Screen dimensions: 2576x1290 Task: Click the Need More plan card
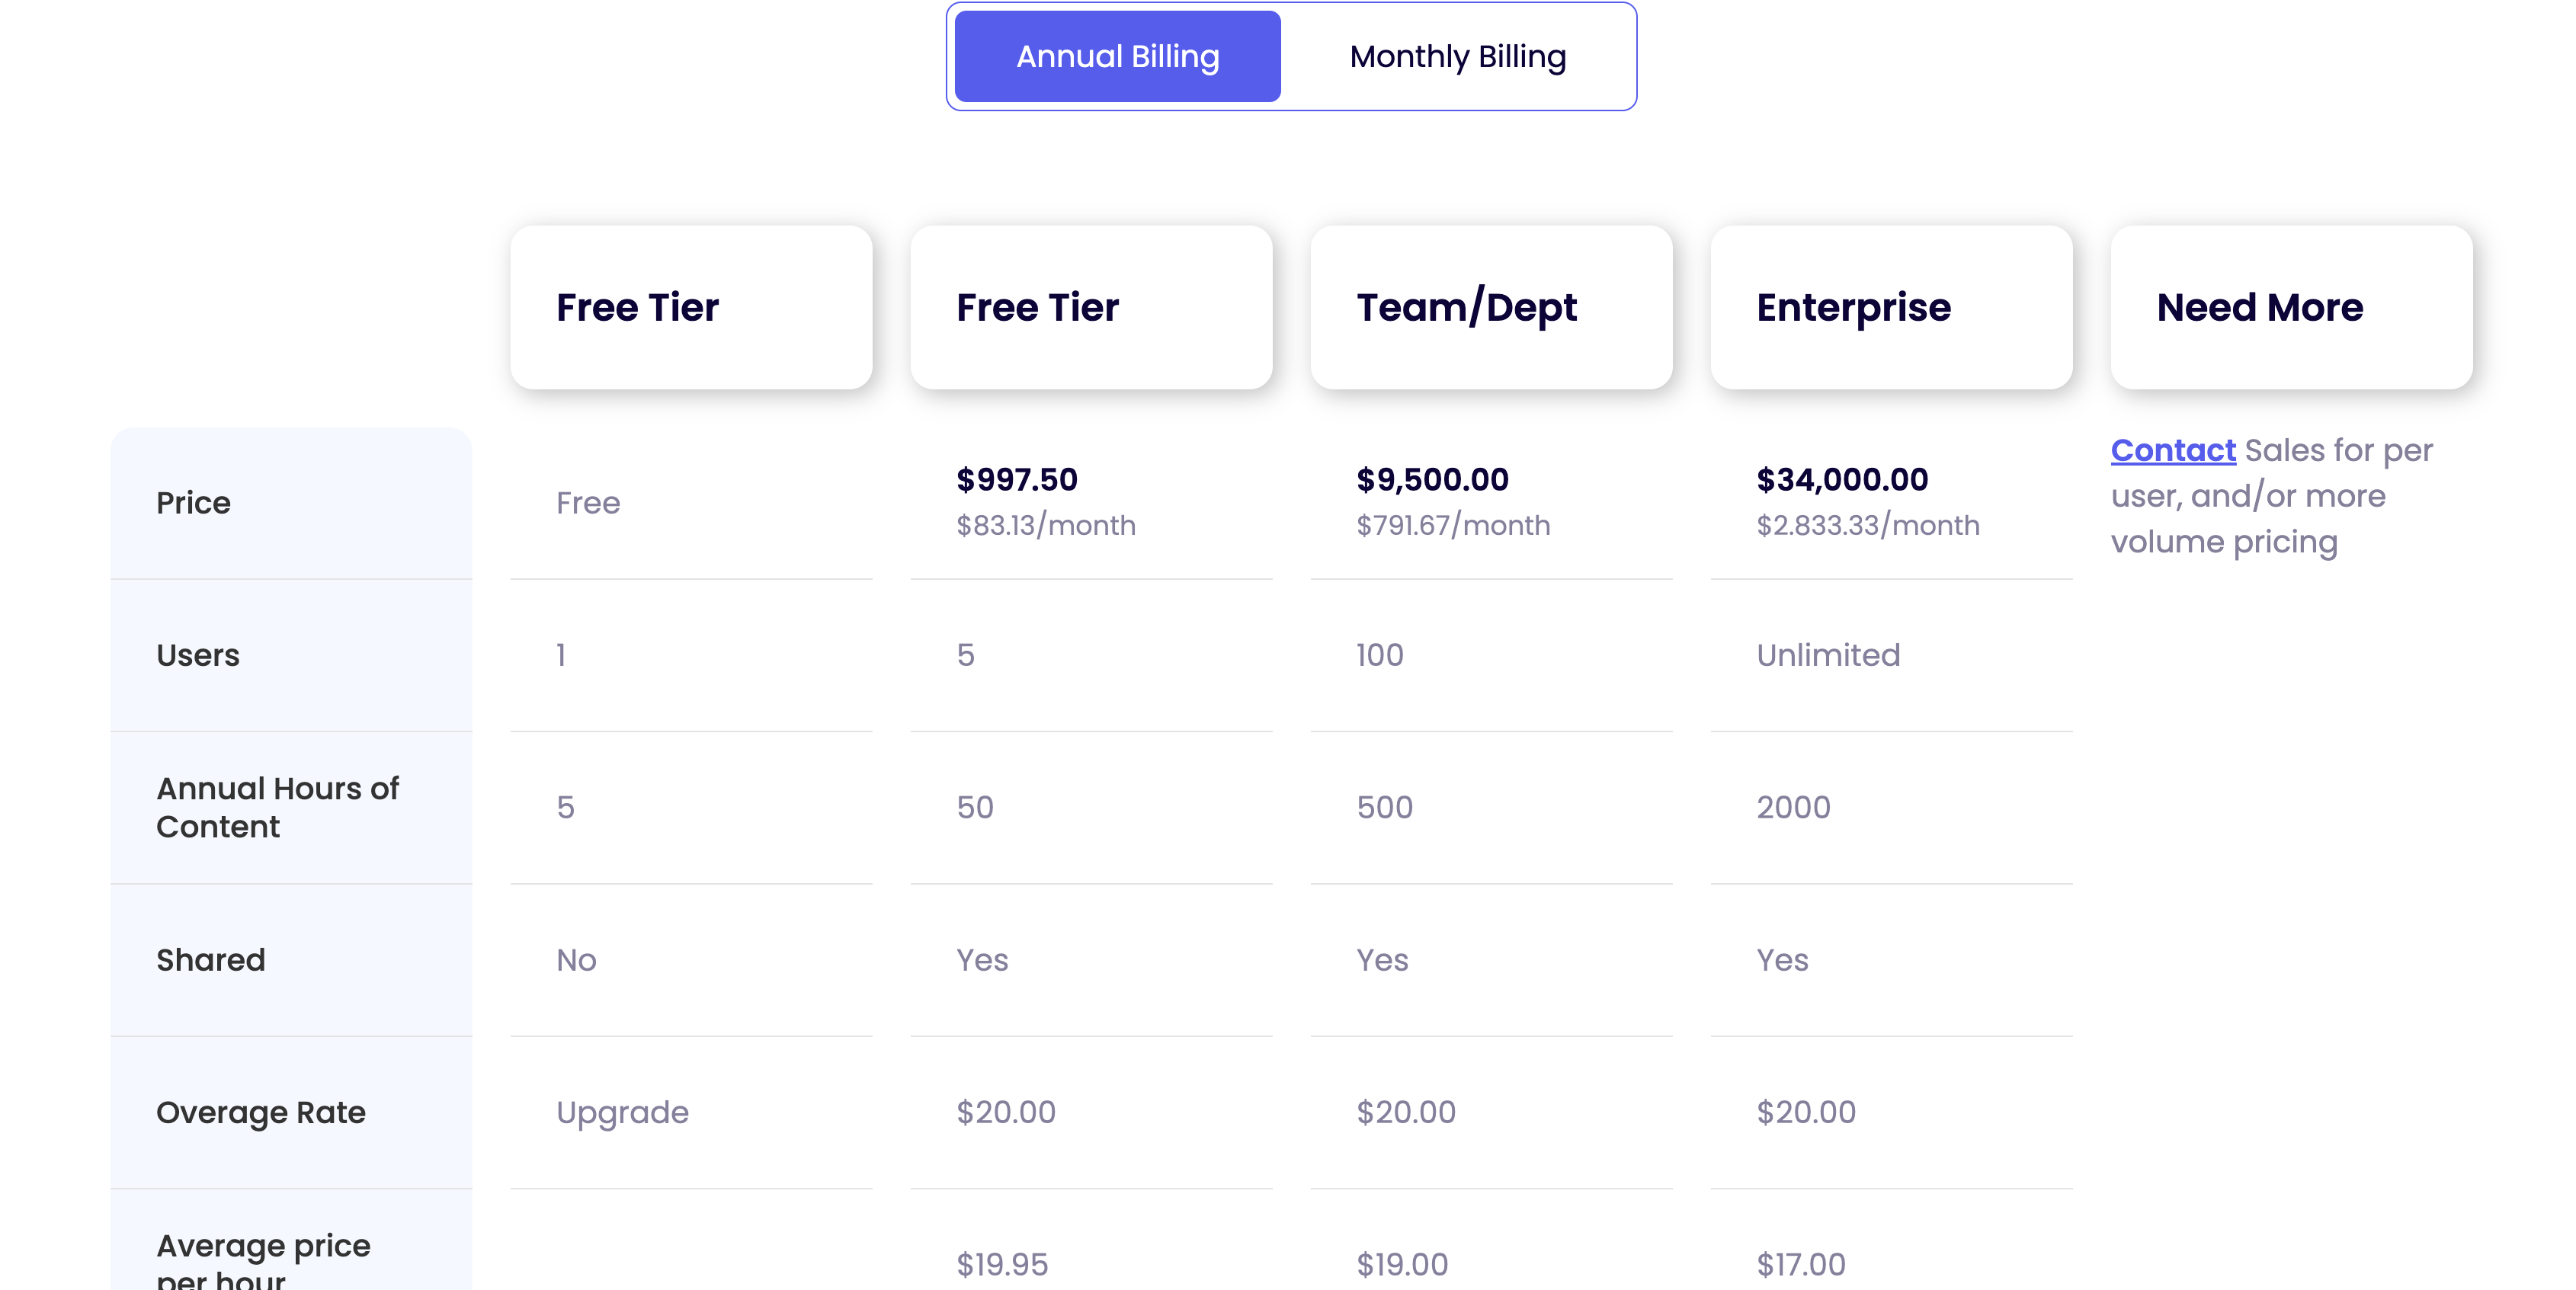(2290, 307)
